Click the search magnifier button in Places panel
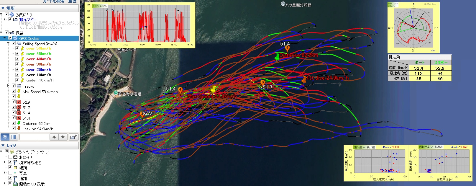Image resolution: width=476 pixels, height=186 pixels. point(5,137)
